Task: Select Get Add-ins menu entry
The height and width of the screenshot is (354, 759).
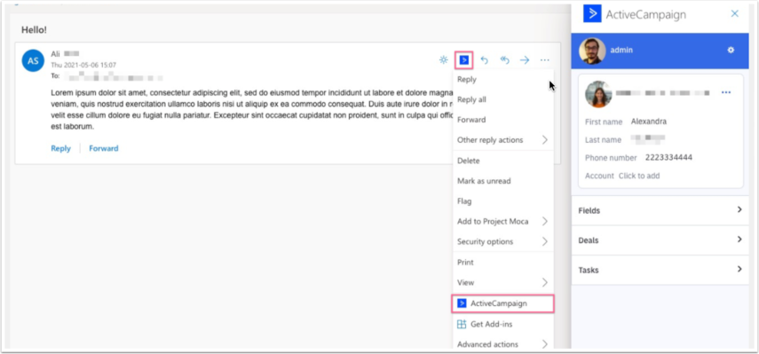Action: coord(503,324)
